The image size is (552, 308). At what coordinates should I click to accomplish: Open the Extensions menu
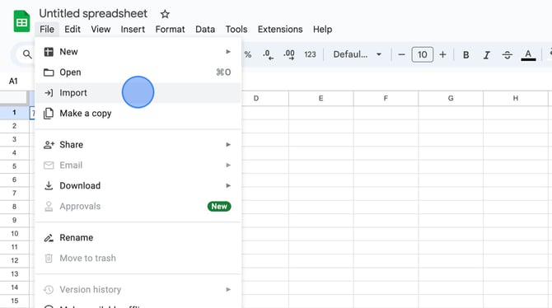coord(280,29)
